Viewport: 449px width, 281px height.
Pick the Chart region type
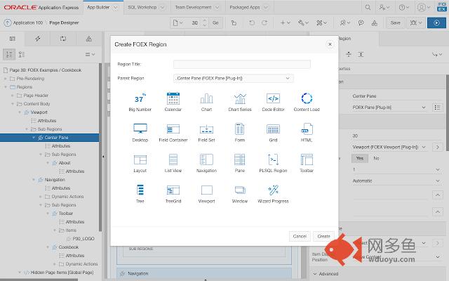tap(206, 102)
